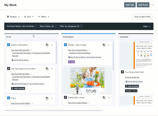This screenshot has height=116, width=158.
Task: Open Summer Scents Ad link
Action: pyautogui.click(x=132, y=77)
